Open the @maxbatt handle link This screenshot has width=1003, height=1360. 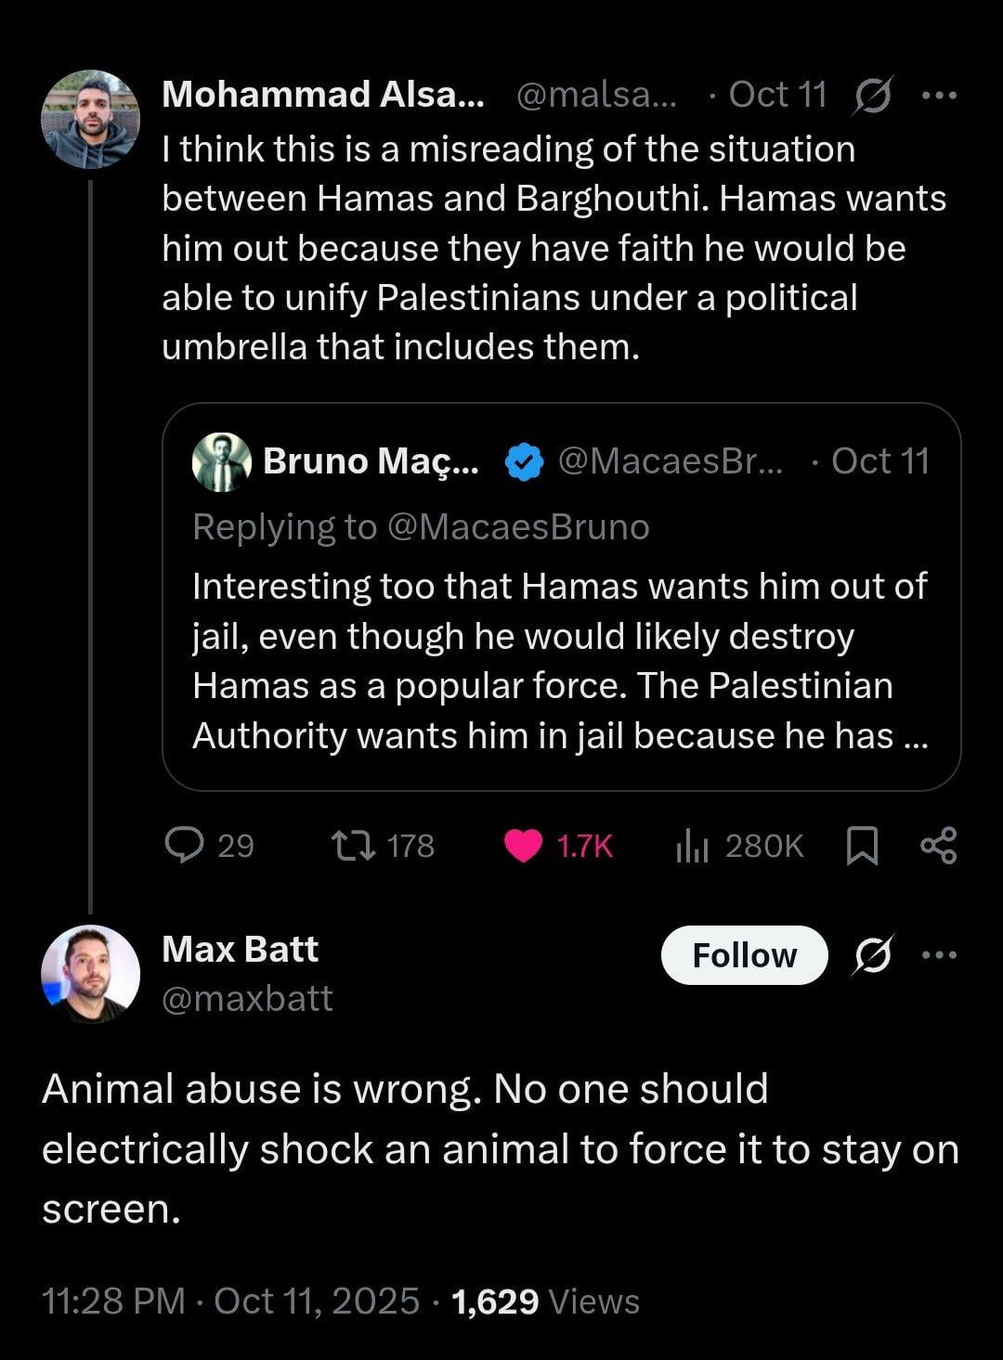tap(247, 999)
